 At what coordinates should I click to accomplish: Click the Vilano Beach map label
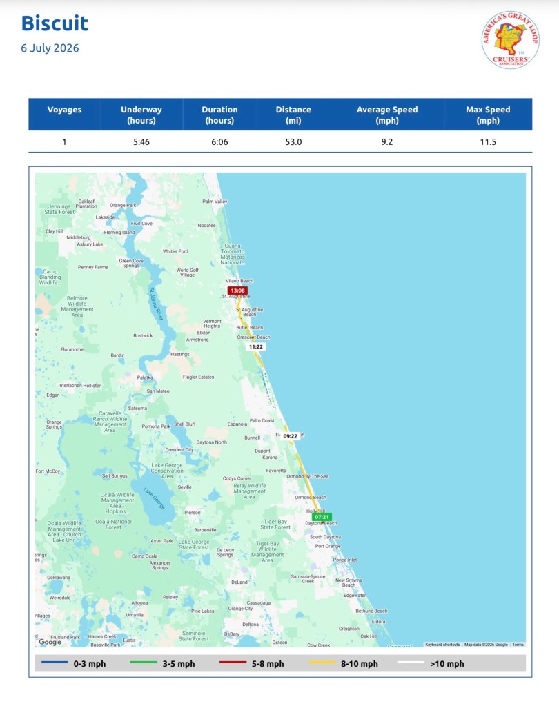pyautogui.click(x=239, y=280)
